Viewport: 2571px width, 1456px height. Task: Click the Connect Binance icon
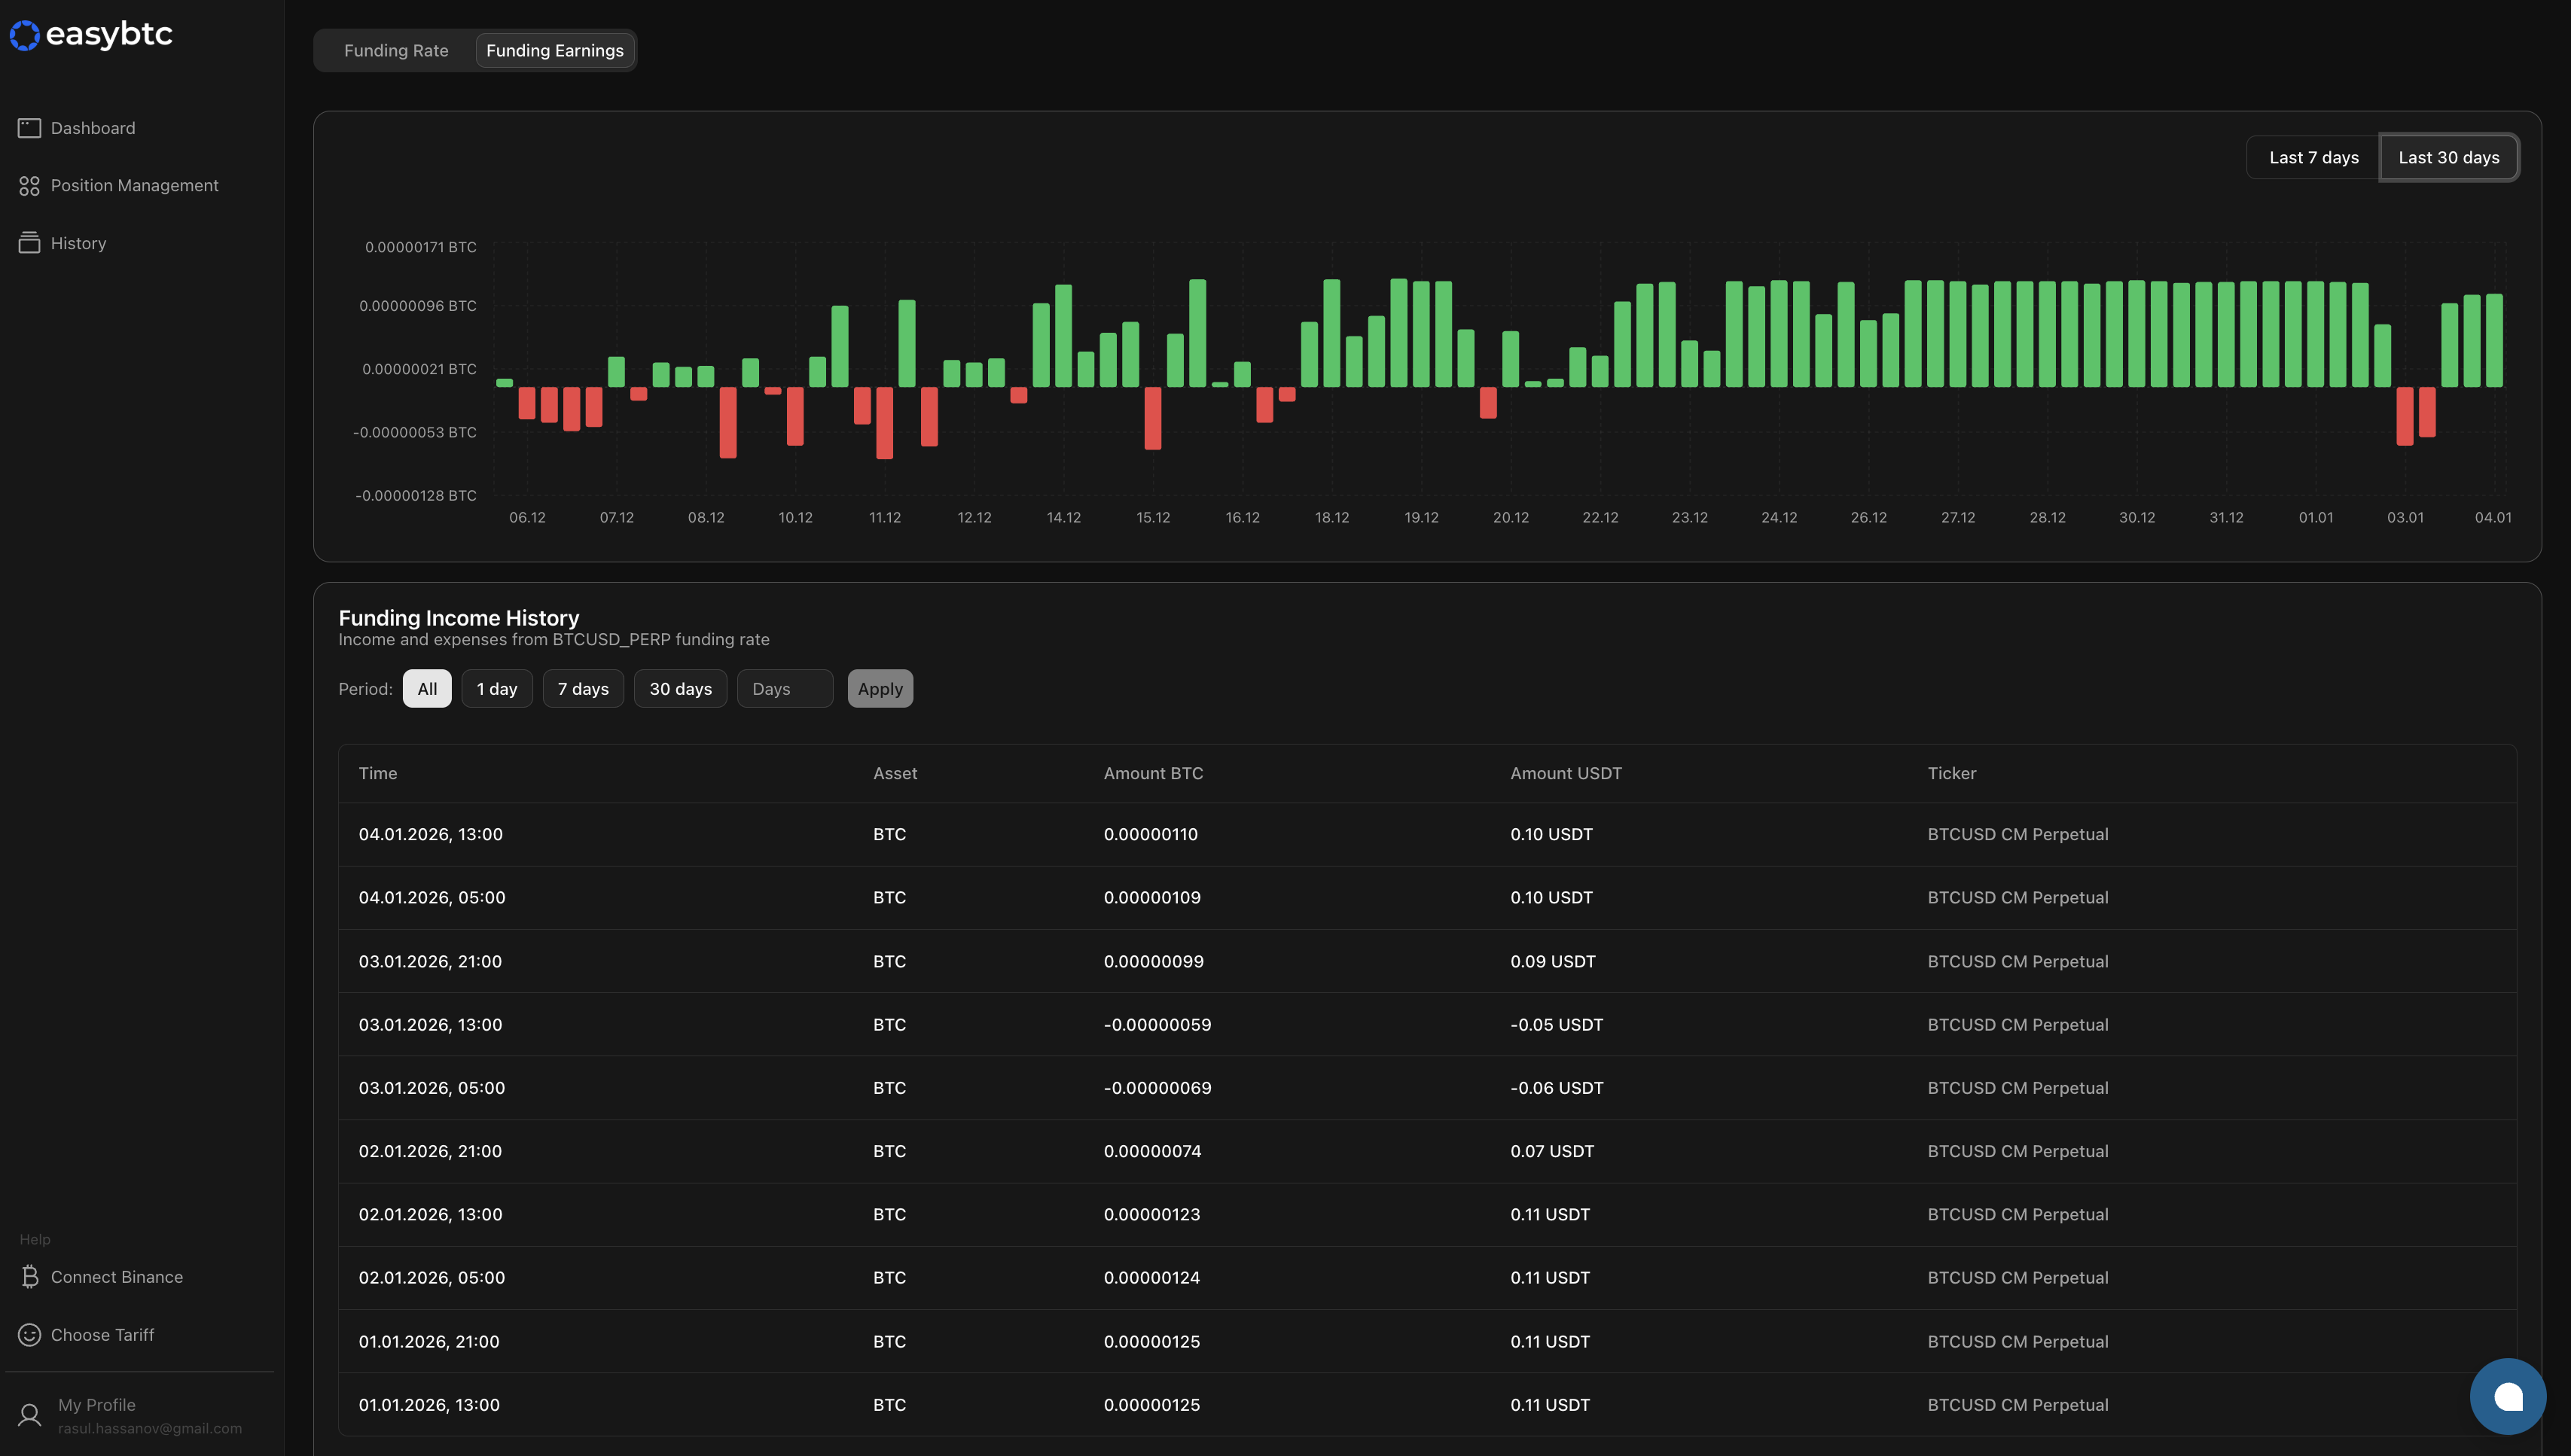[28, 1276]
